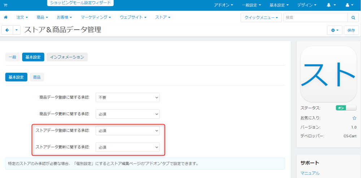Viewport: 361px width, 178px height.
Task: Open the 一般設定 top menu
Action: pyautogui.click(x=251, y=5)
